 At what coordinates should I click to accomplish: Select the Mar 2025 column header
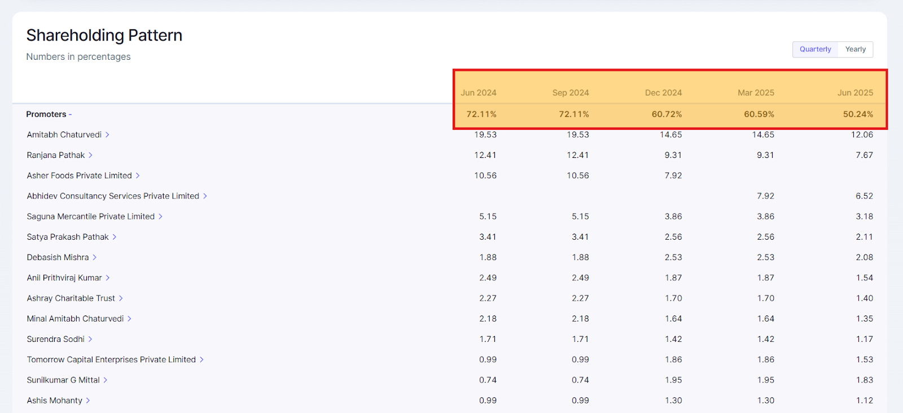point(756,93)
